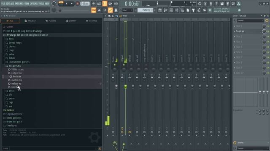Toggle Slot 10 enable light

(x=268, y=73)
